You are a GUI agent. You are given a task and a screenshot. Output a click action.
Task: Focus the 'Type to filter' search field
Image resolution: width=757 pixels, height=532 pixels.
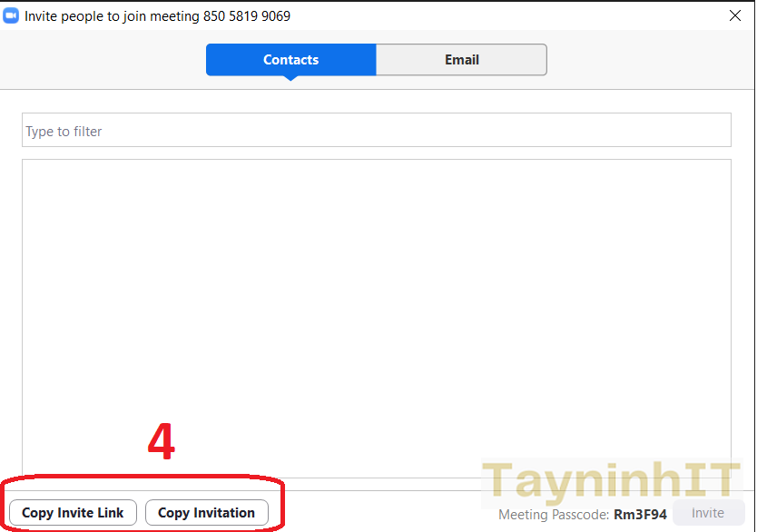(x=376, y=131)
